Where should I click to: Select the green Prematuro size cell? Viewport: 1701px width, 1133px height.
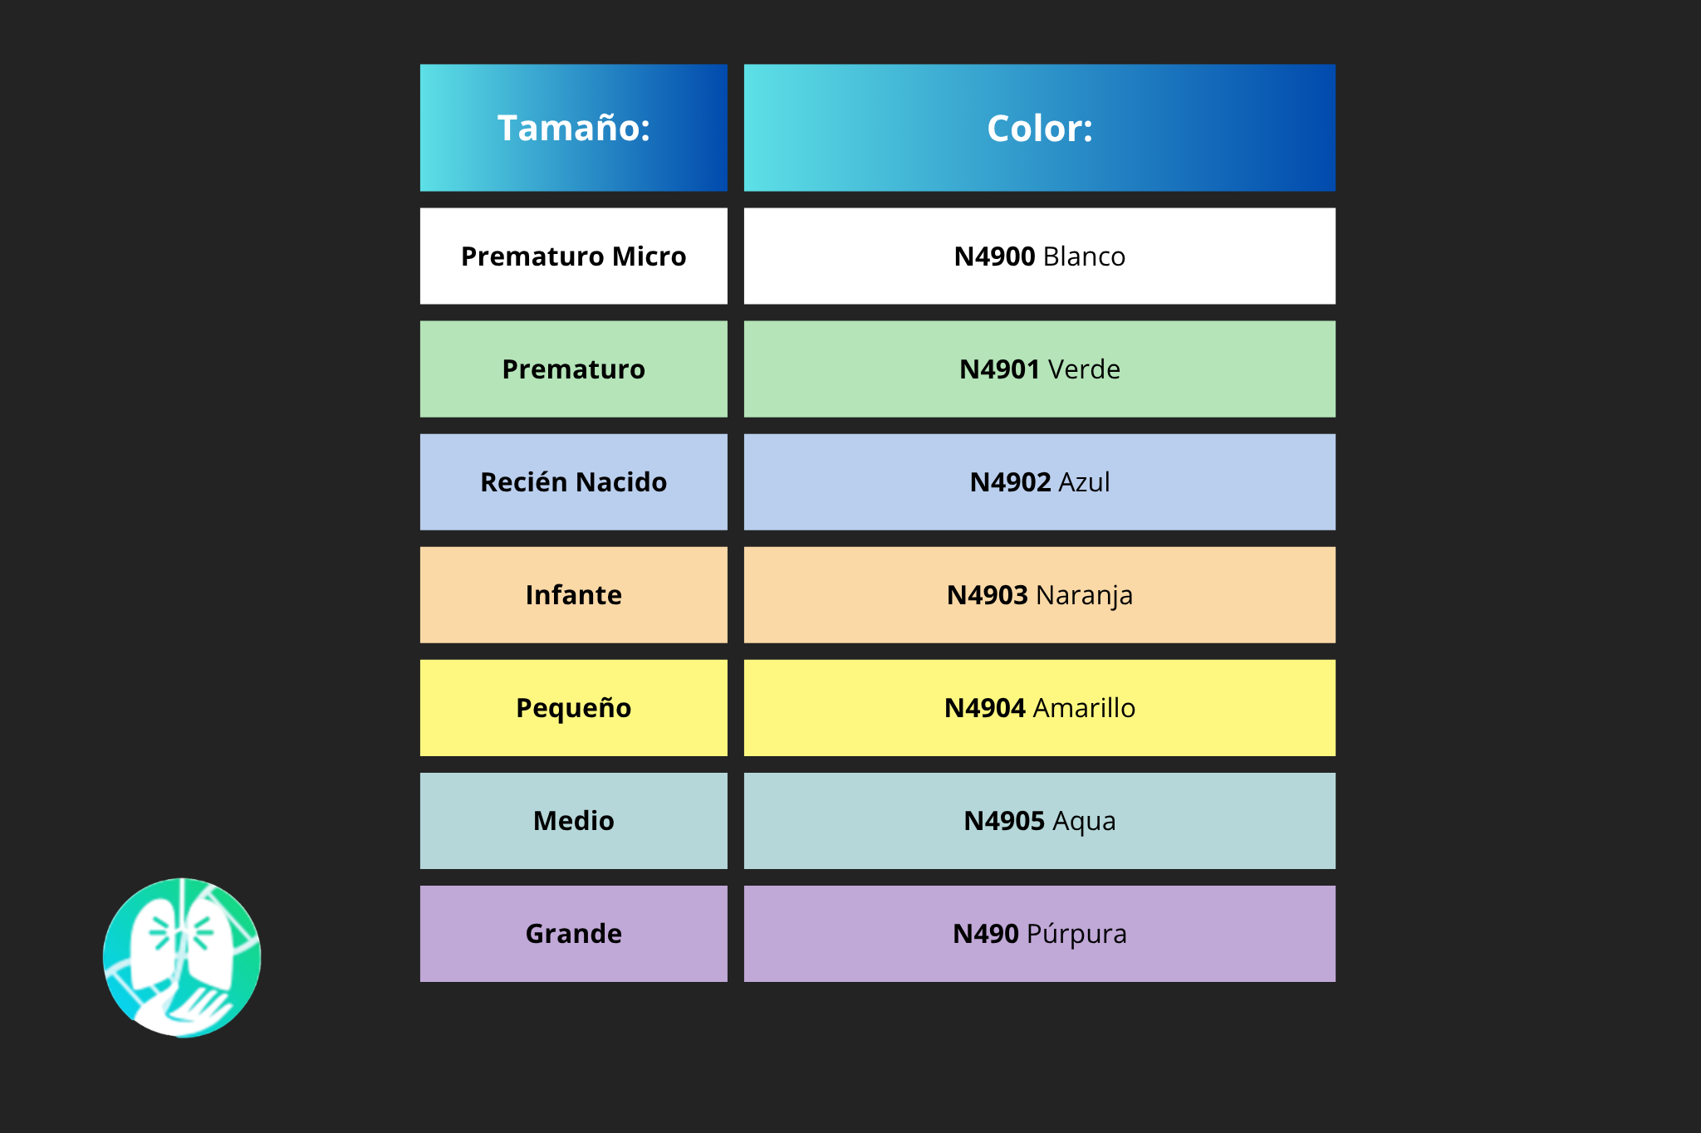point(573,369)
